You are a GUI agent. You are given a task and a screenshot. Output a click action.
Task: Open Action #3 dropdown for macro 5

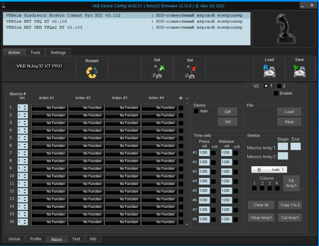point(122,138)
